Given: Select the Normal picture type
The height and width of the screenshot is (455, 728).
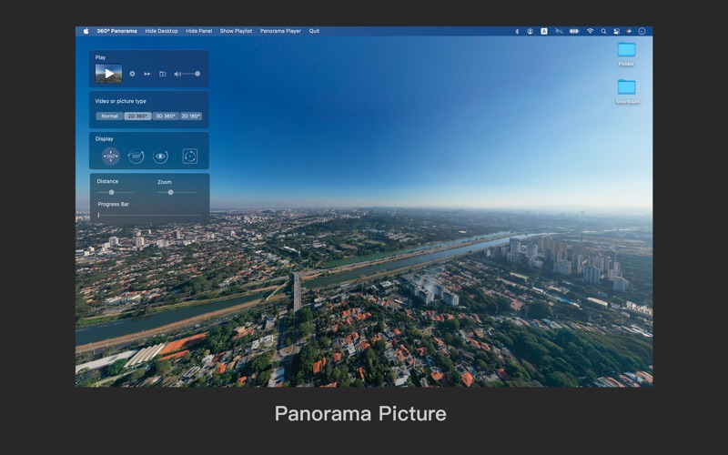Looking at the screenshot, I should coord(109,116).
